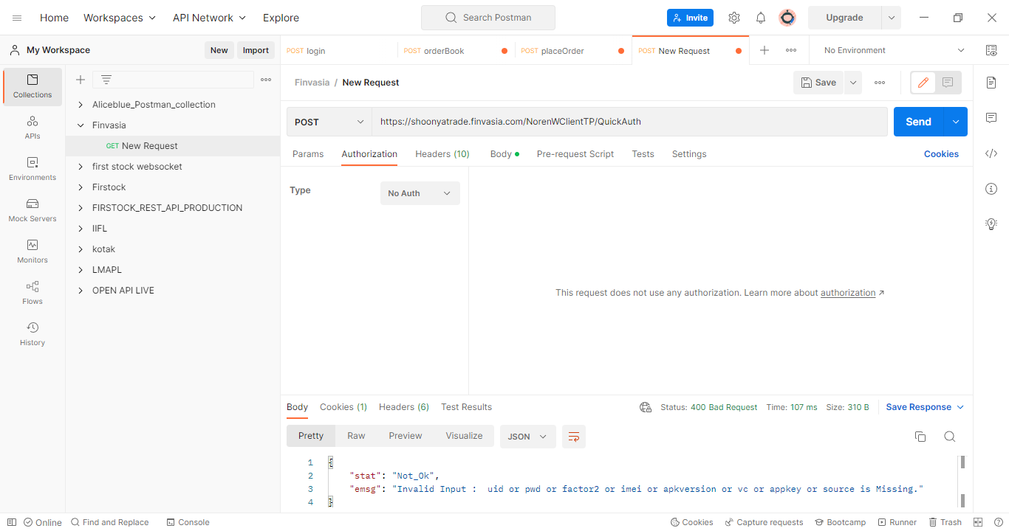Change HTTP method POST dropdown
The image size is (1009, 531).
[329, 122]
